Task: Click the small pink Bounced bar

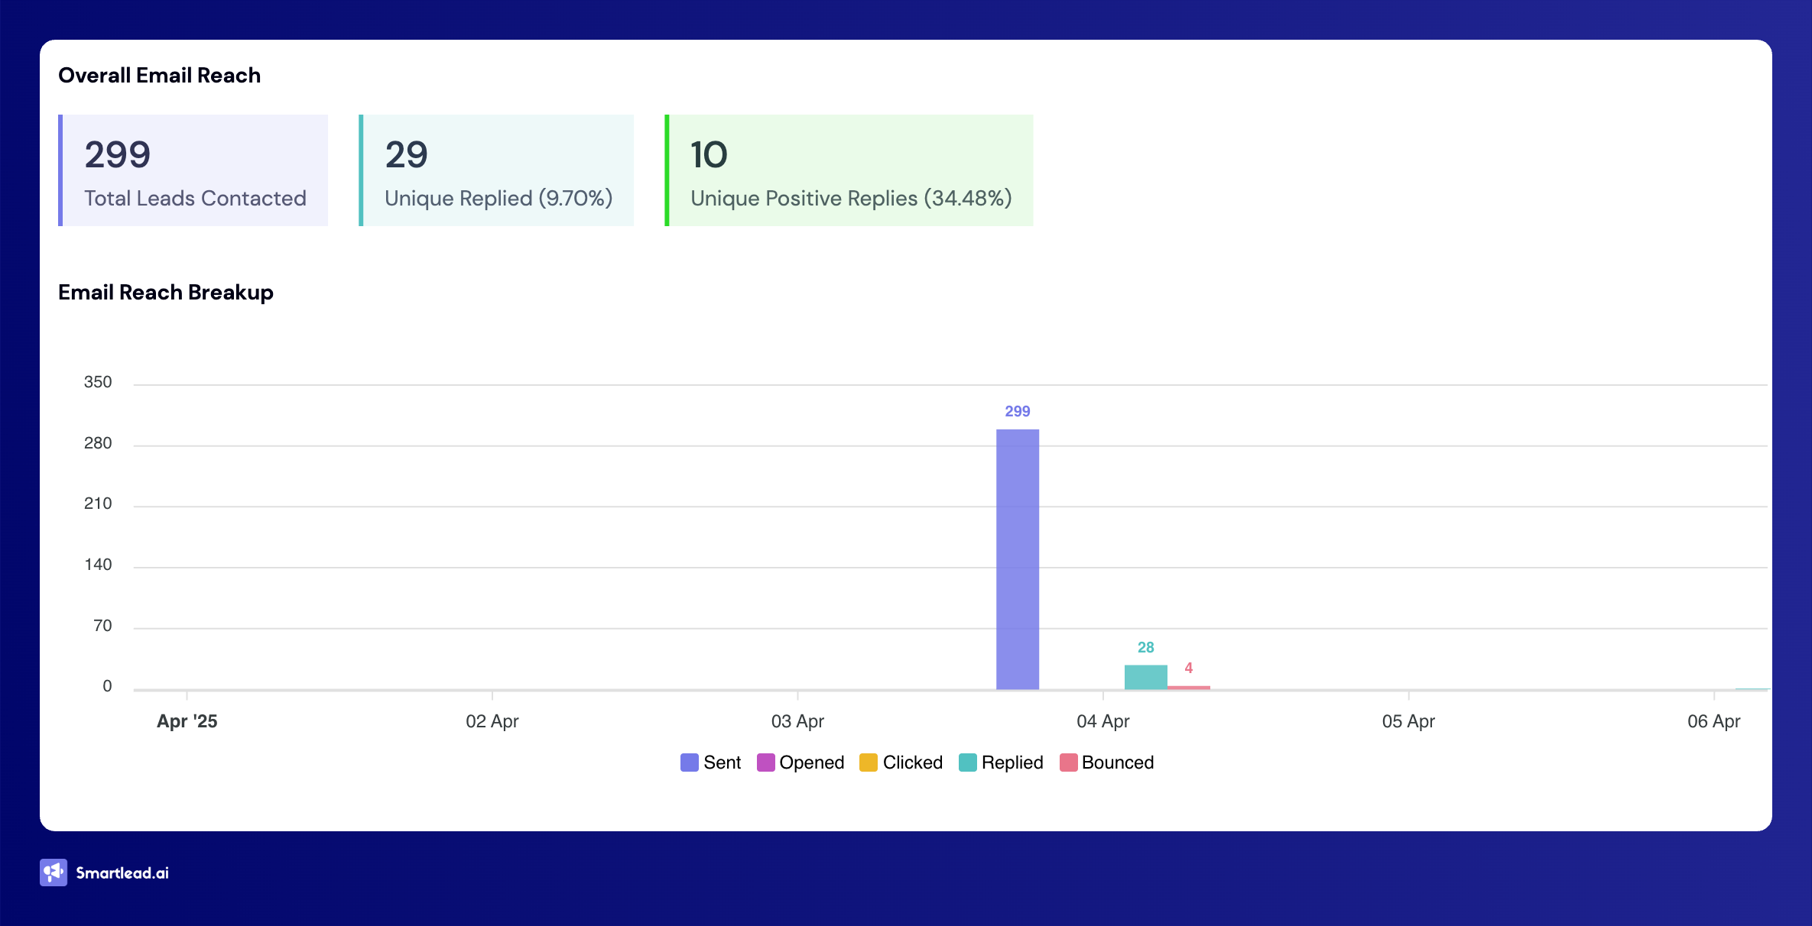Action: pyautogui.click(x=1188, y=688)
